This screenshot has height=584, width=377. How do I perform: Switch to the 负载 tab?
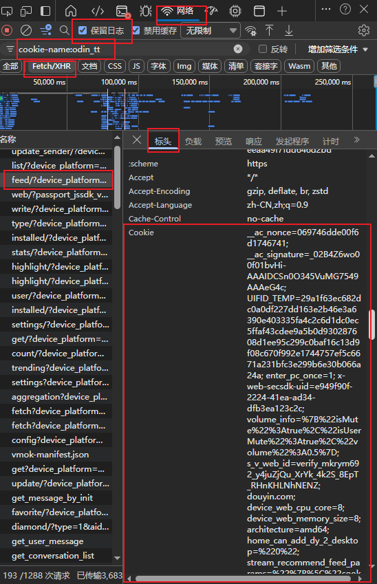(193, 141)
